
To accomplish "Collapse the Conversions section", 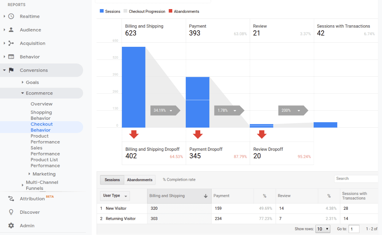I will point(4,70).
